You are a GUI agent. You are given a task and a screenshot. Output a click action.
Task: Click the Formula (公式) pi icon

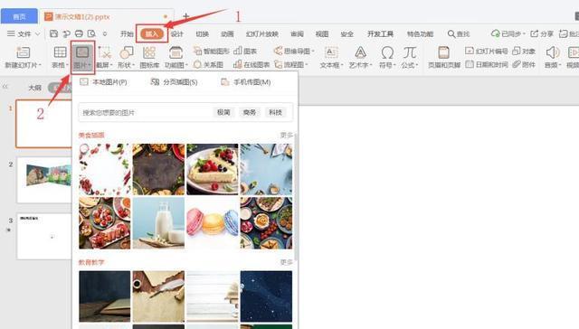click(x=410, y=52)
